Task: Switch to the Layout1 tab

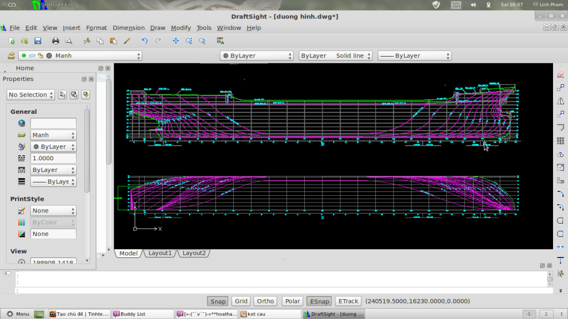Action: pos(160,253)
